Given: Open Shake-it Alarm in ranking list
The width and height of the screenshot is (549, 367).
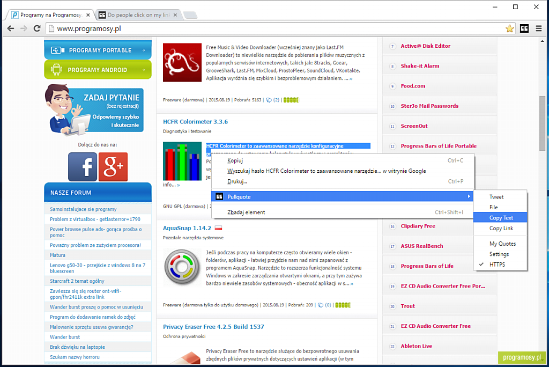Looking at the screenshot, I should tap(420, 66).
